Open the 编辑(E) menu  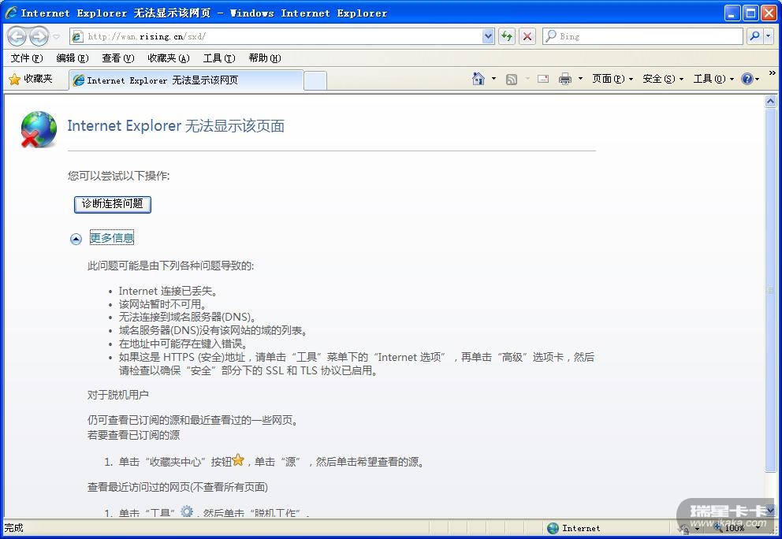(x=73, y=58)
